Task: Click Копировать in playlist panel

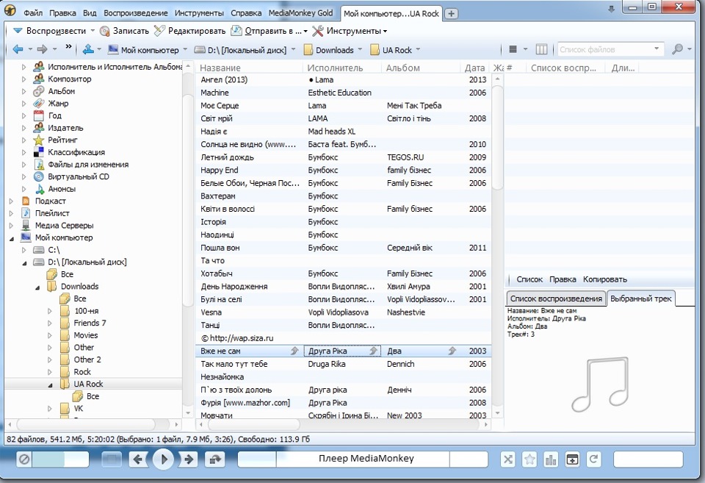Action: click(604, 279)
